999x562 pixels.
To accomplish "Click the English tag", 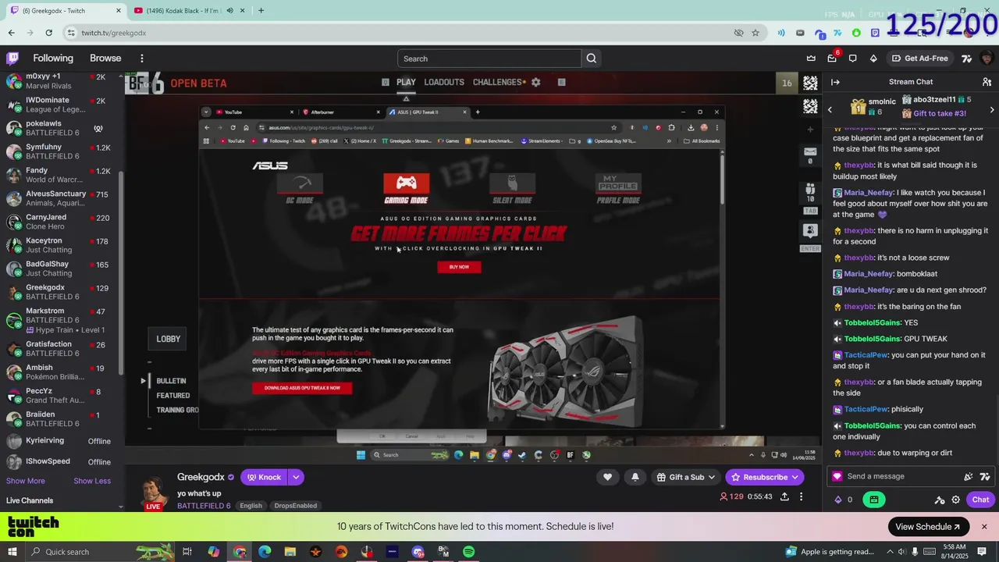I will (251, 506).
